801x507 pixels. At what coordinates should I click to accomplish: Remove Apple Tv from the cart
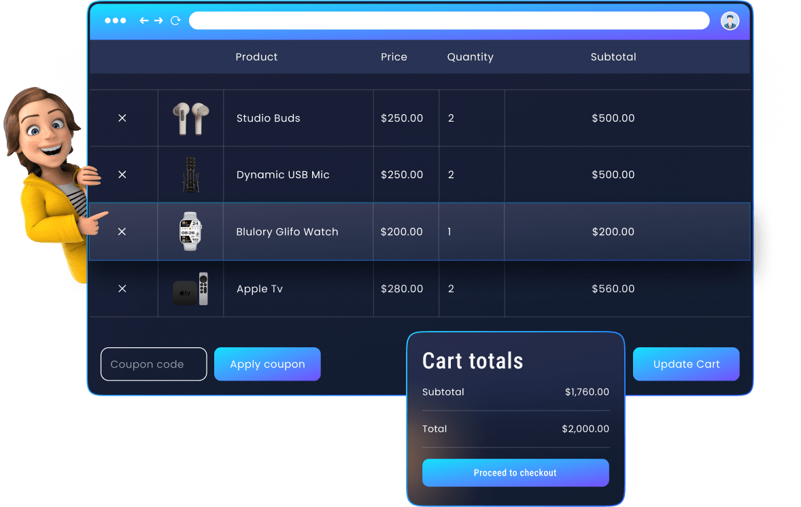(x=122, y=289)
